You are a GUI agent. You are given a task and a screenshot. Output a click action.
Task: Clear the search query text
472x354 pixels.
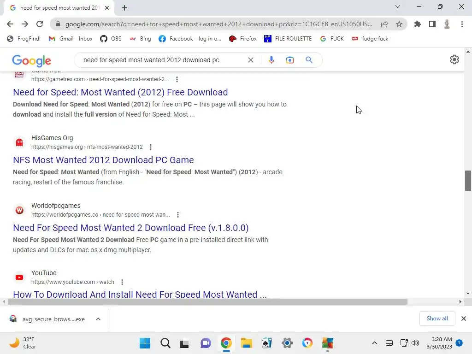250,60
